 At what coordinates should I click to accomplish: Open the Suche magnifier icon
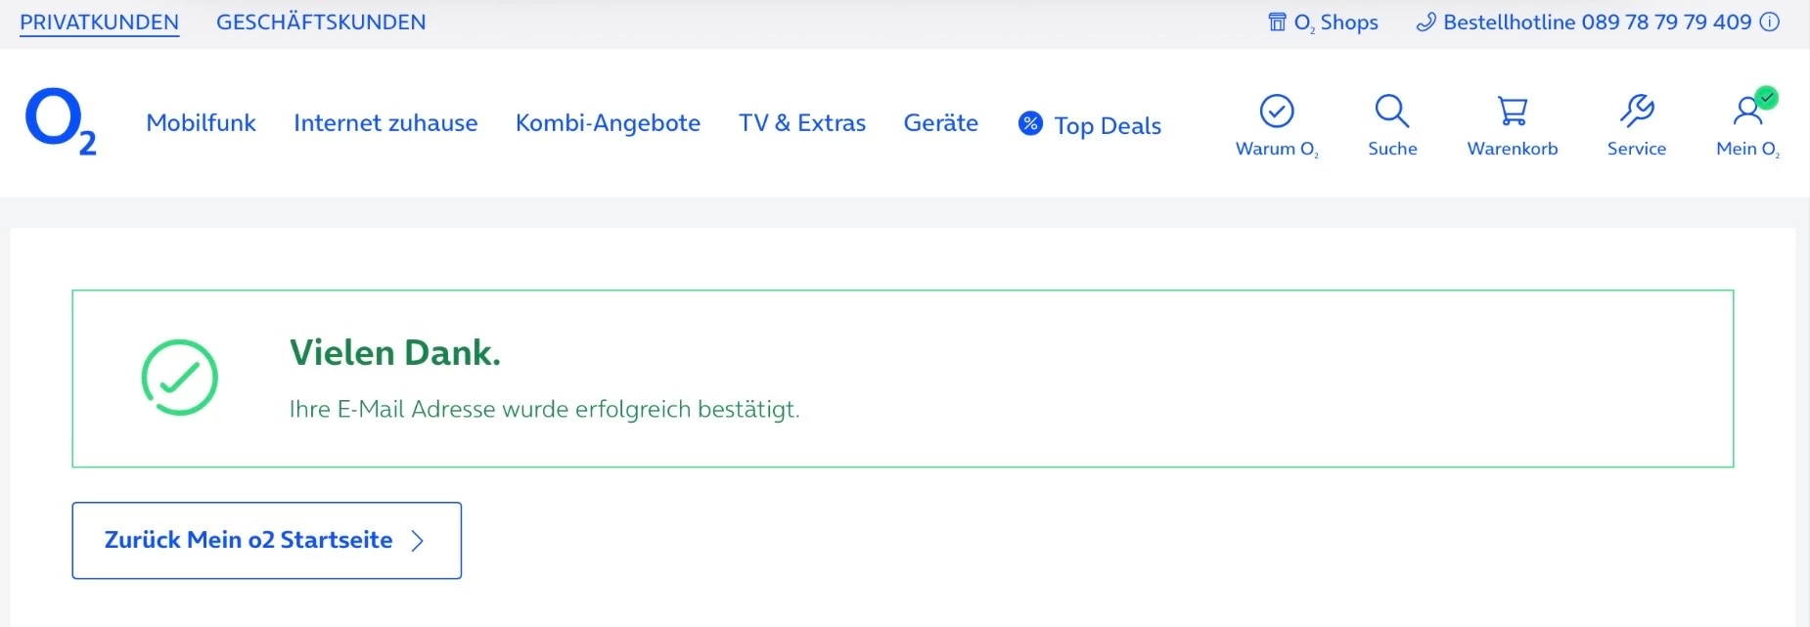(x=1392, y=112)
